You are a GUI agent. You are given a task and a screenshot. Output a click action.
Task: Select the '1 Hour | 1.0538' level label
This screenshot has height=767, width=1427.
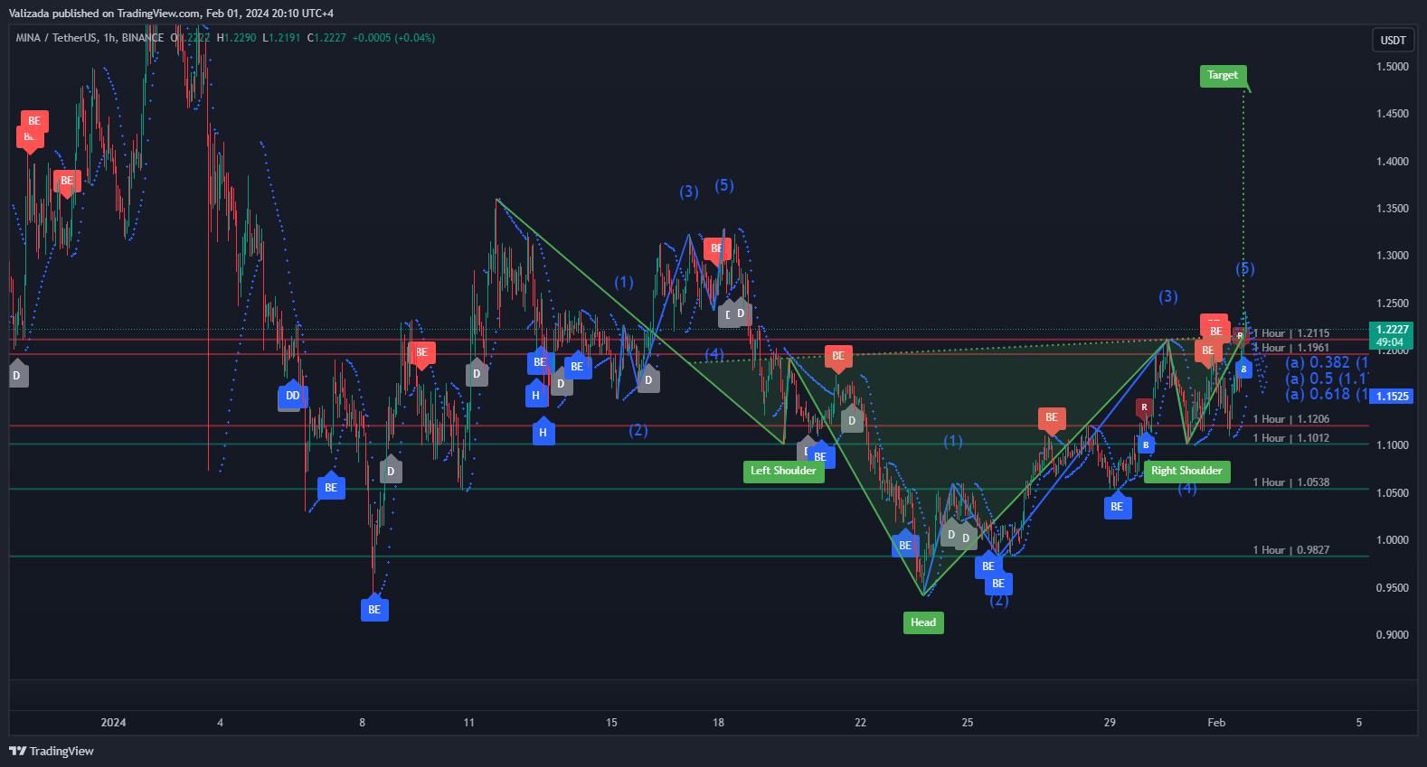(1291, 482)
